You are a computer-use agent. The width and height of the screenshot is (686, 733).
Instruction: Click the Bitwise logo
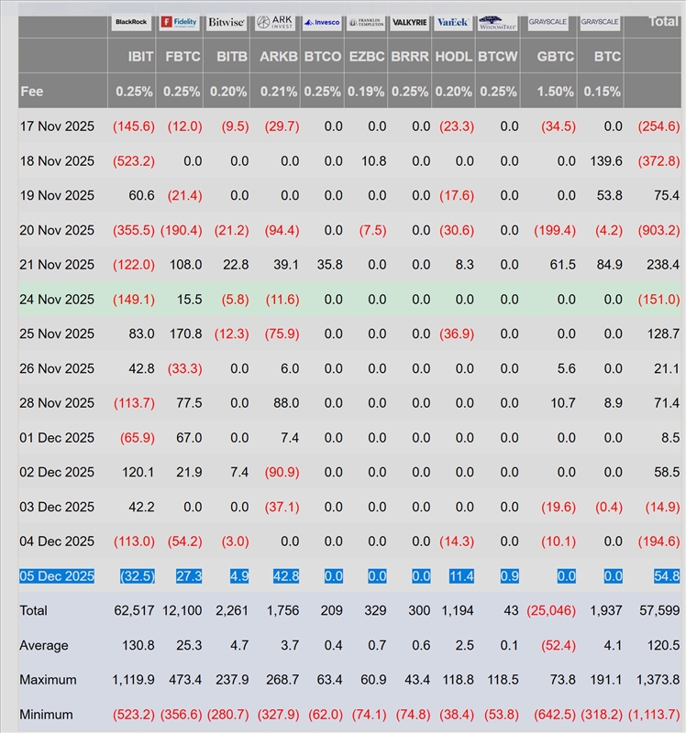(x=227, y=21)
